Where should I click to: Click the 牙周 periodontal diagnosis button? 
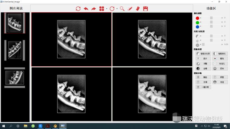click(203, 82)
